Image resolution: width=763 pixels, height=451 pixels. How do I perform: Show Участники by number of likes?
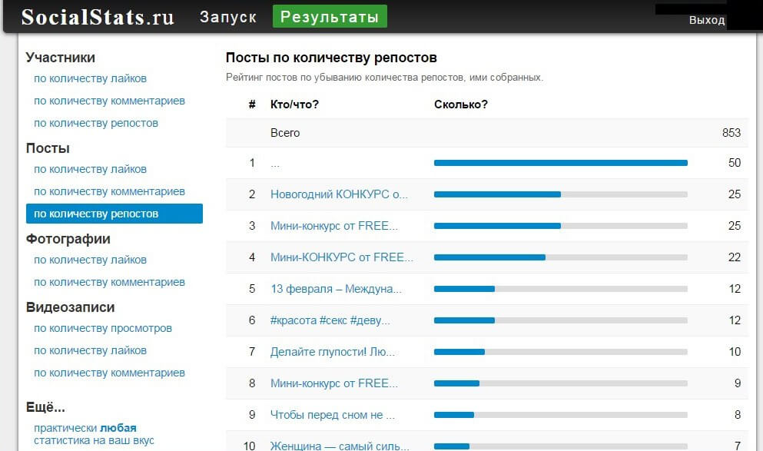[x=90, y=78]
